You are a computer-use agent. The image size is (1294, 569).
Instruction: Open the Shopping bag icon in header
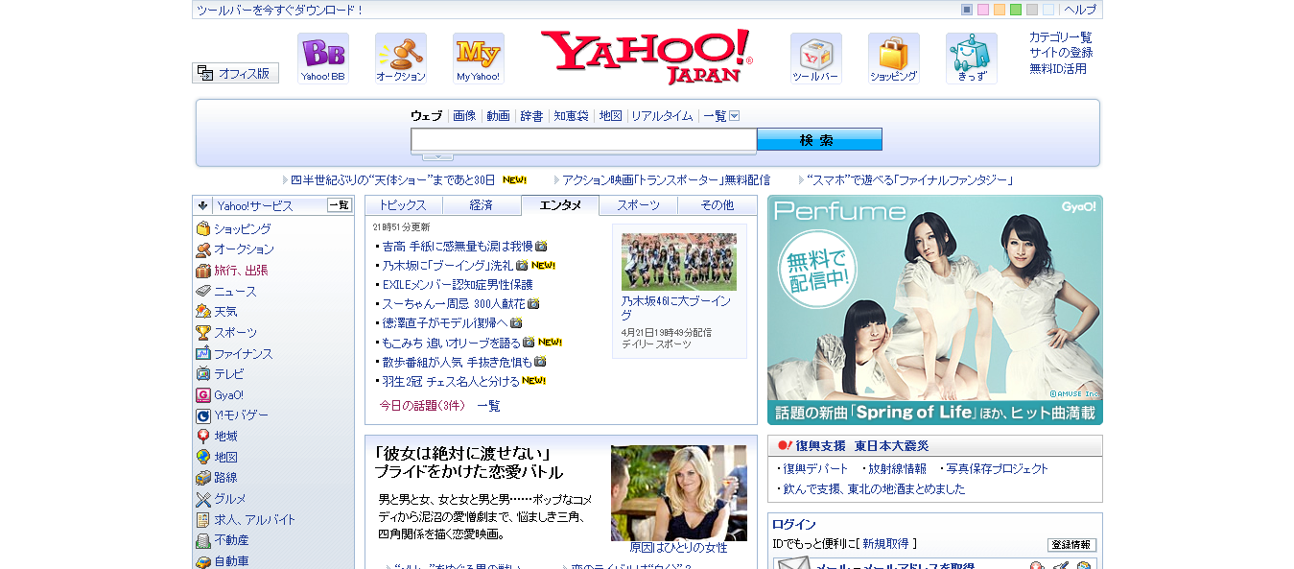coord(893,59)
